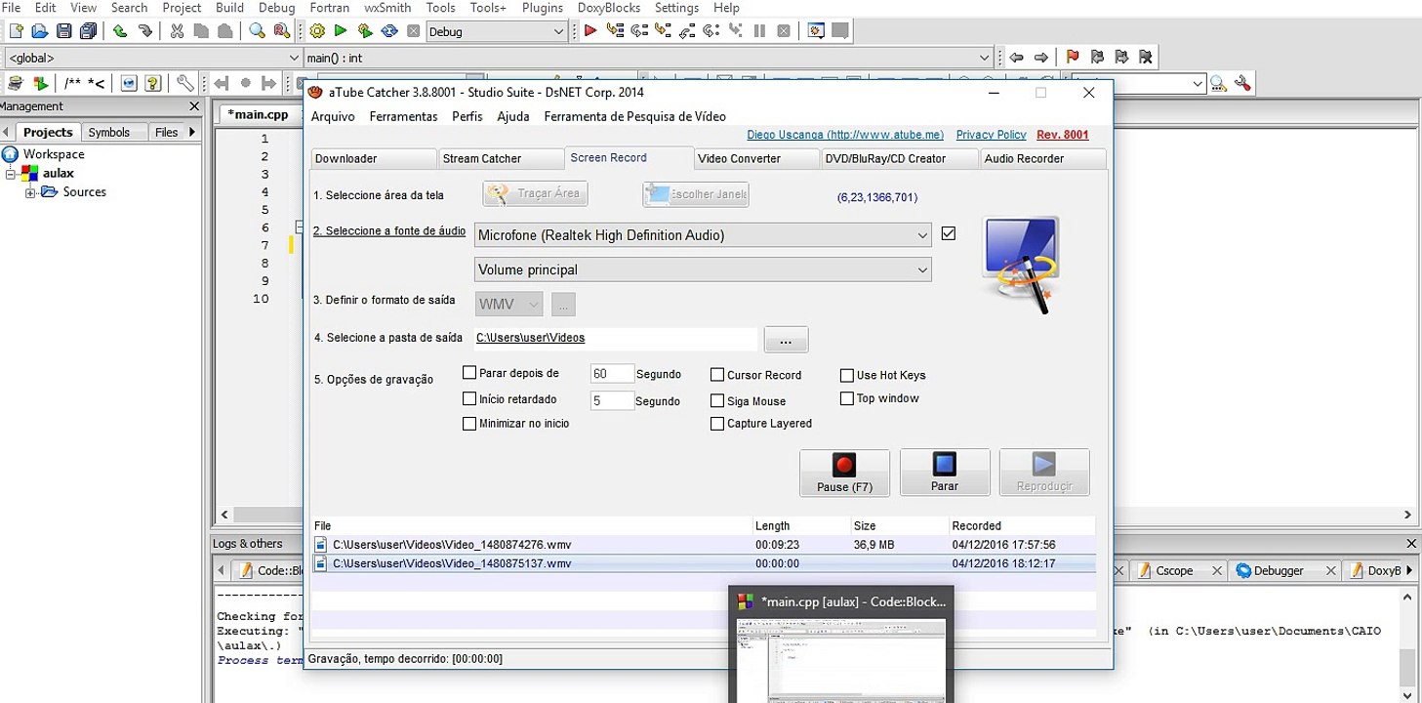This screenshot has width=1422, height=703.
Task: Enable the Capture Layered checkbox
Action: (717, 424)
